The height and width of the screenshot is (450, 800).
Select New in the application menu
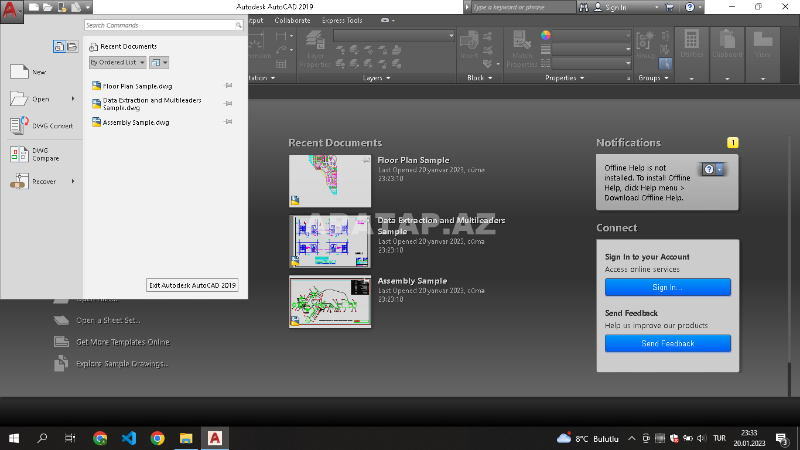[x=42, y=72]
